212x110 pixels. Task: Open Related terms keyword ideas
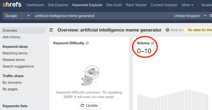point(14,60)
